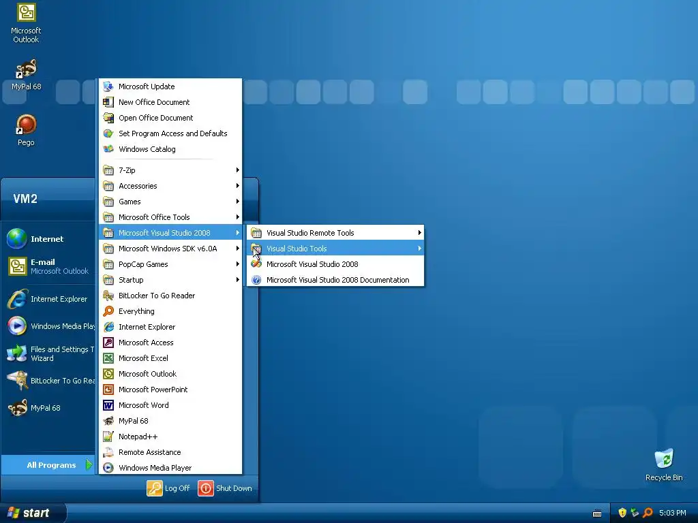This screenshot has width=698, height=523.
Task: Expand Visual Studio Remote Tools submenu
Action: point(335,233)
